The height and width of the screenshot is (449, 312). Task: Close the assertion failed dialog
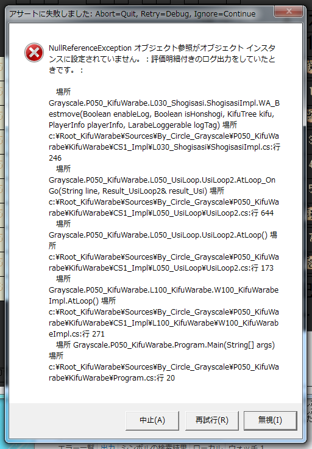click(x=288, y=11)
